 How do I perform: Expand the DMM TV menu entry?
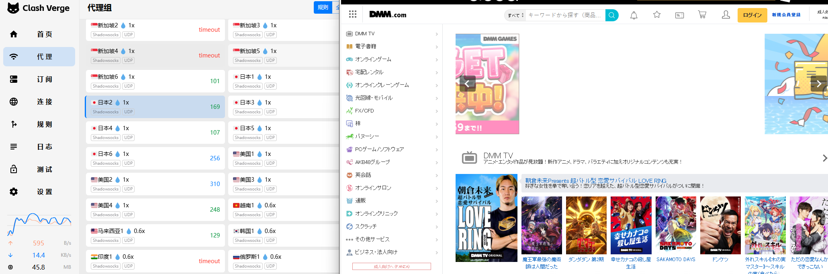click(392, 34)
